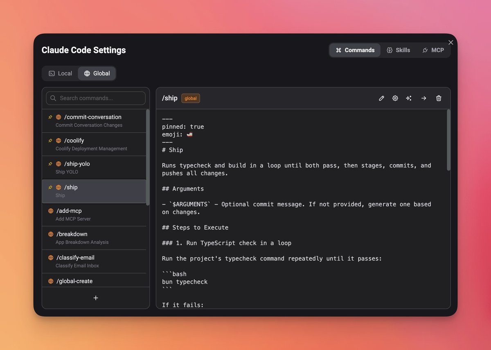Click the pin icon next to /ship-yolo
Image resolution: width=491 pixels, height=350 pixels.
(50, 164)
